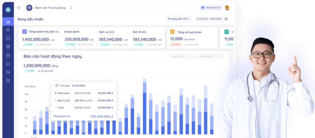
Task: Expand the "Loại dịch vụ" dropdown
Action: click(x=182, y=56)
